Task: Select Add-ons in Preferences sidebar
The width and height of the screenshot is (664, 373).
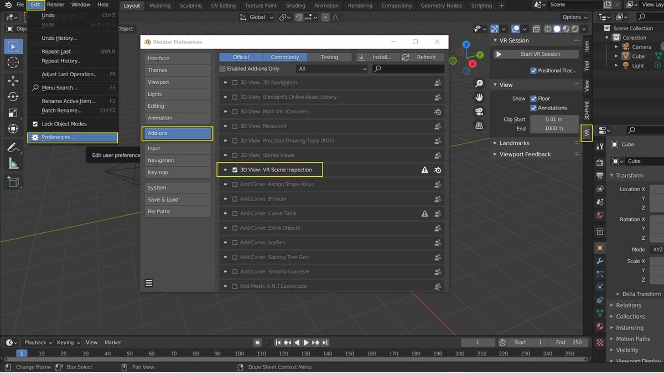Action: click(x=178, y=133)
